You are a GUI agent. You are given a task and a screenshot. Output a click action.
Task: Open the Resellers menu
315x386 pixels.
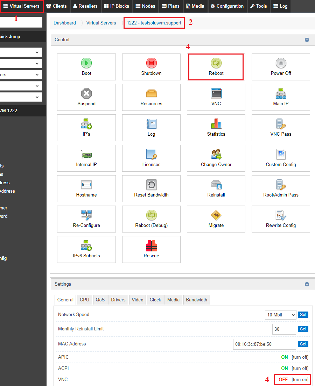pyautogui.click(x=85, y=6)
